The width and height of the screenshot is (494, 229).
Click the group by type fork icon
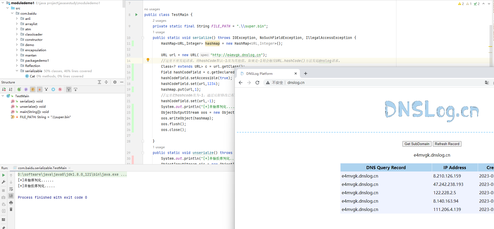[x=46, y=89]
